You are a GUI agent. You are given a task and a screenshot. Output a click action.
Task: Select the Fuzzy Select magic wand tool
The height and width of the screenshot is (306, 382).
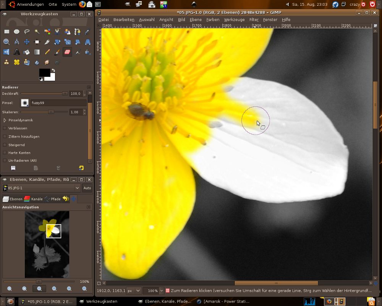(x=37, y=31)
